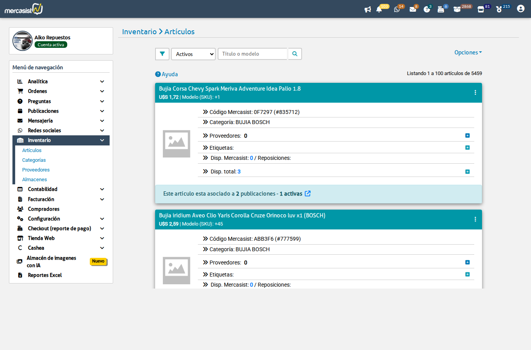Select Proveedores in the sidebar
The height and width of the screenshot is (350, 531).
(36, 170)
